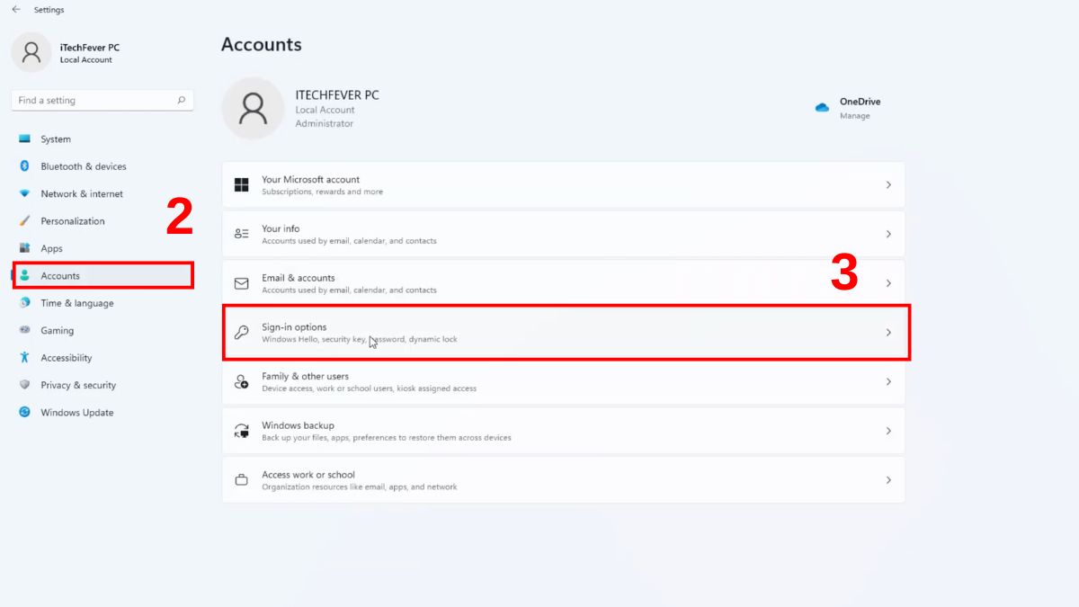Screen dimensions: 1079x607
Task: Open the System settings category
Action: click(56, 139)
